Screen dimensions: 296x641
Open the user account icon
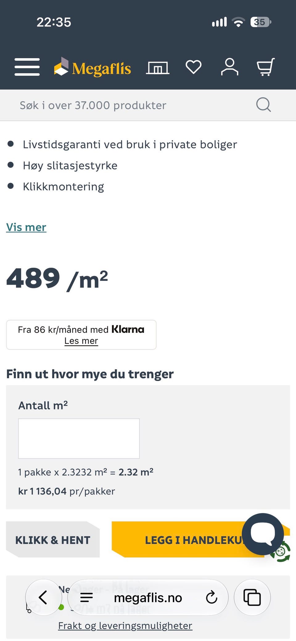pyautogui.click(x=230, y=67)
